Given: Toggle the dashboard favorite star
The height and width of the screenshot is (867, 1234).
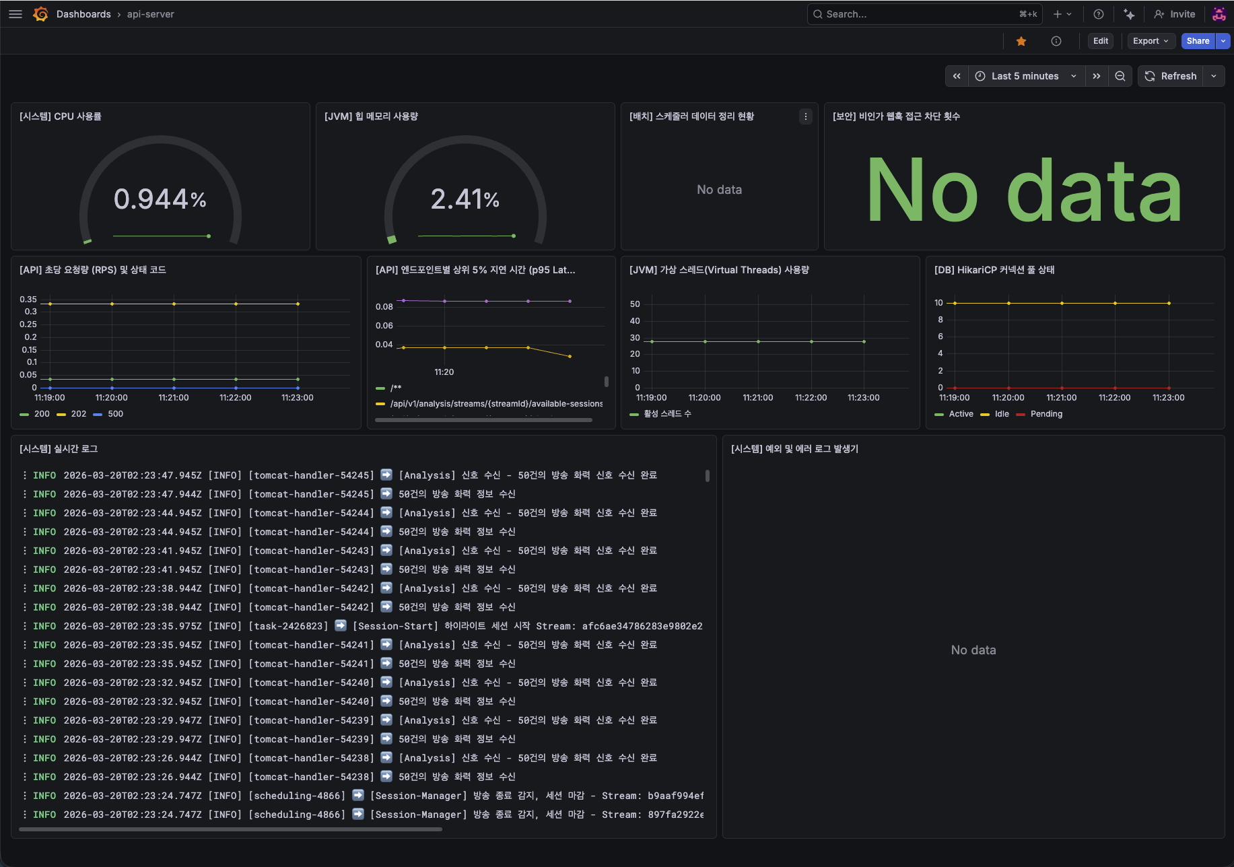Looking at the screenshot, I should tap(1021, 41).
